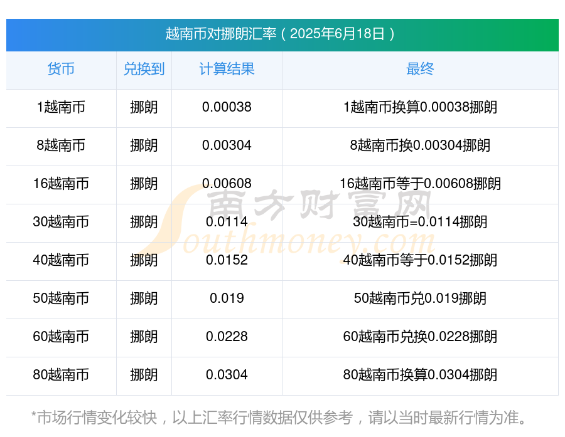Click the value 0.00304
Screen dimensions: 565x437
coord(227,145)
